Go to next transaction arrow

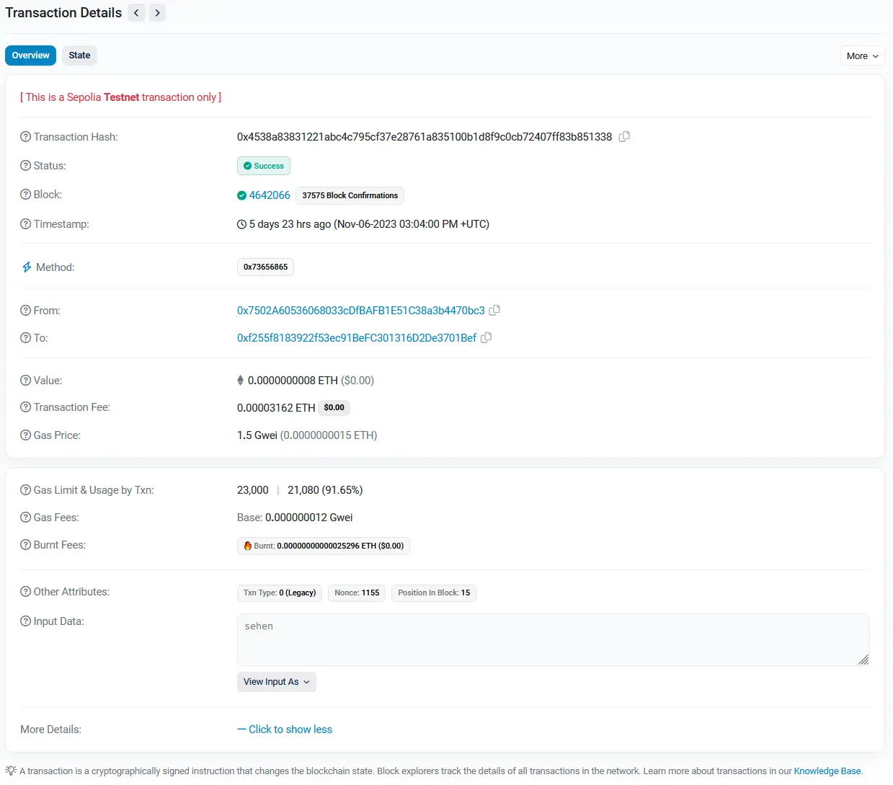[x=157, y=13]
